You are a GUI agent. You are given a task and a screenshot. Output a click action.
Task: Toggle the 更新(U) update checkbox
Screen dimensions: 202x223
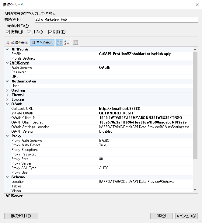(x=8, y=32)
